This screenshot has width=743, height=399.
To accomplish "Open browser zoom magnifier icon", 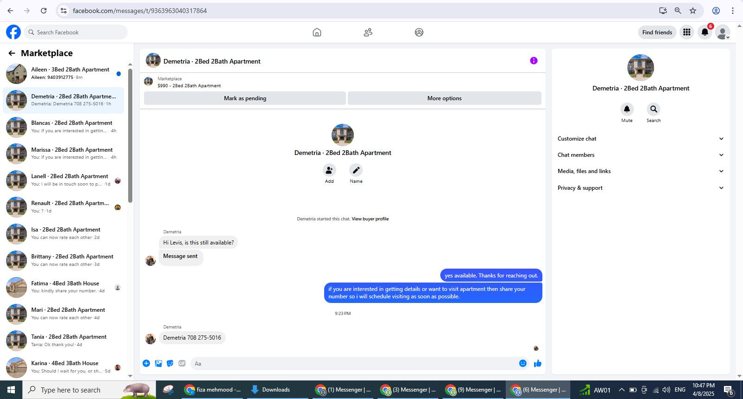I will pos(678,11).
